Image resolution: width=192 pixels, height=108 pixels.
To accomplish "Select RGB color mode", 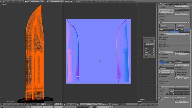I will [x=182, y=30].
